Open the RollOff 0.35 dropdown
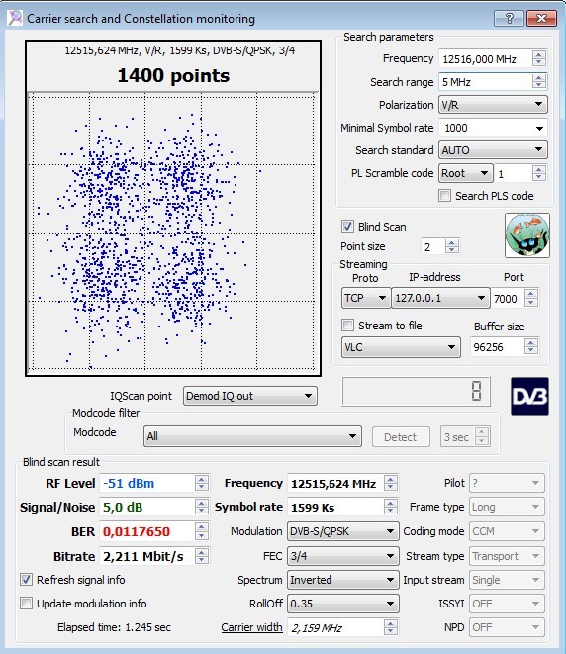 342,604
